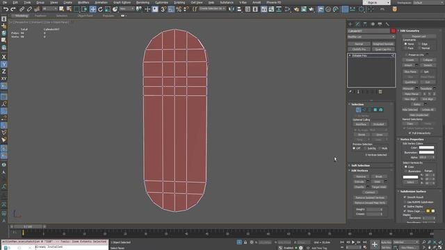Screen dimensions: 445x250
Task: Toggle the Show Cage checkbox
Action: tap(405, 211)
